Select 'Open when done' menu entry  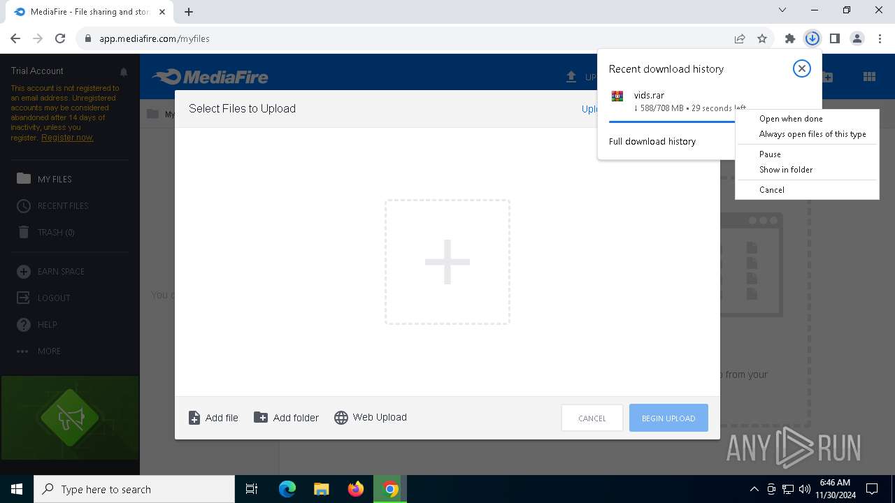coord(807,119)
